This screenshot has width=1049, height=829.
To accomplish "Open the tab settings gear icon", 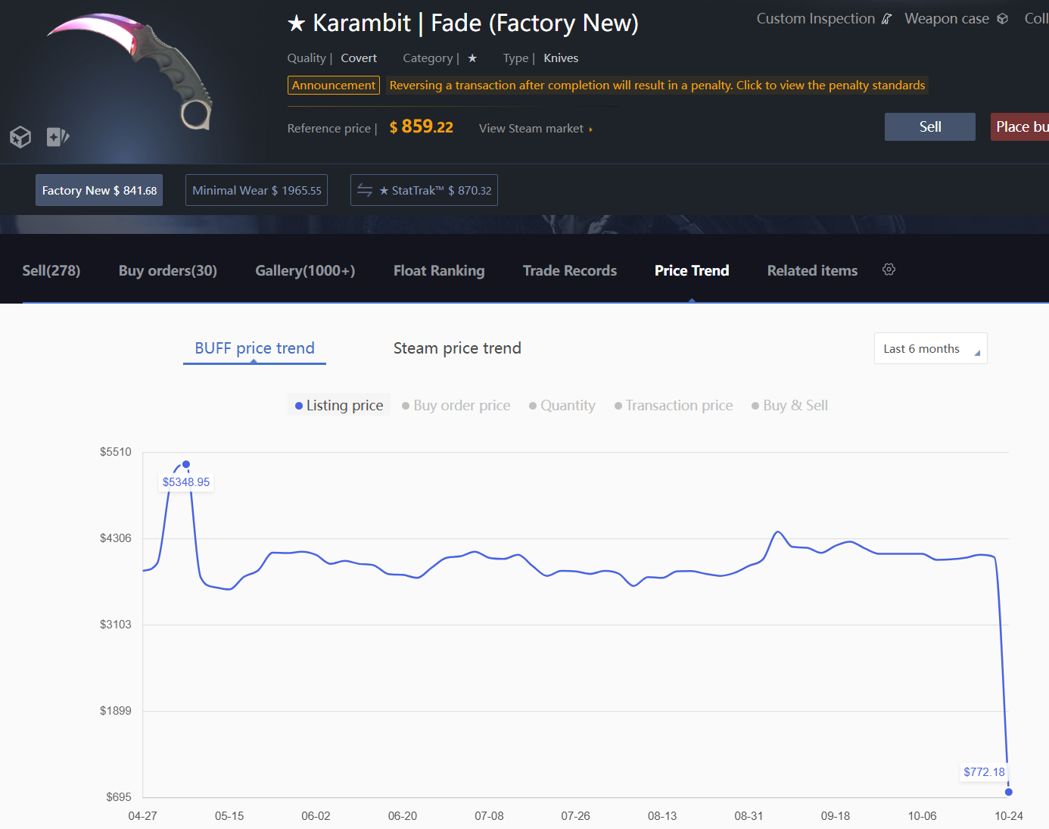I will tap(889, 270).
